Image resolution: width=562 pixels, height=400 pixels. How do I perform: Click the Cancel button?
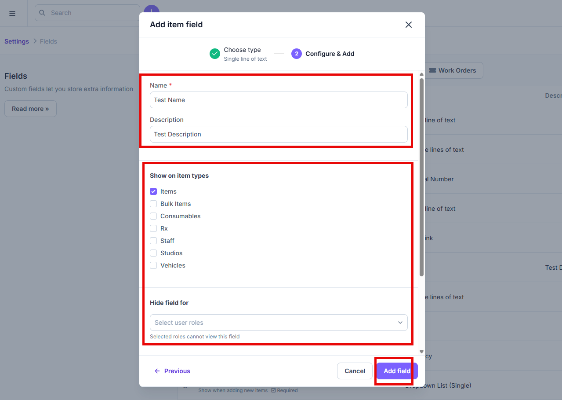355,371
